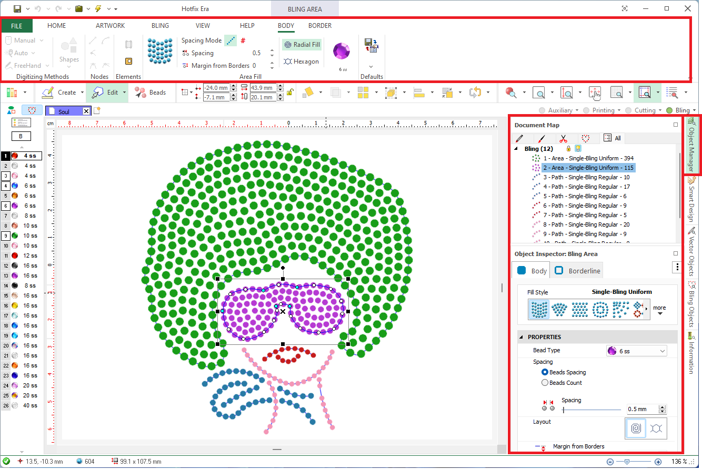Click the bead count 604 status icon
Screen dimensions: 702x470
(x=79, y=462)
